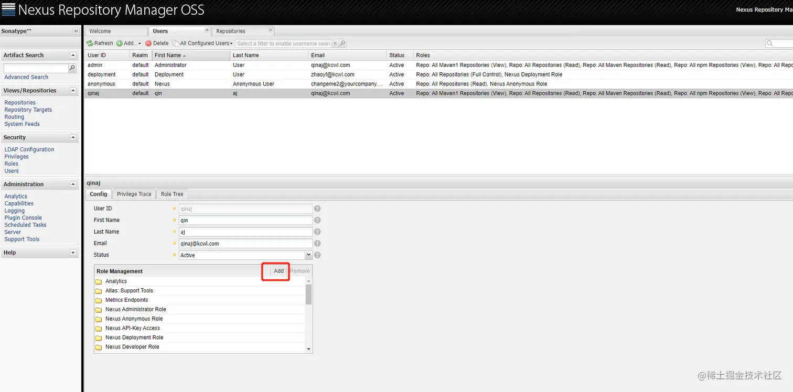Click the help icon beside User ID
This screenshot has height=392, width=793.
[317, 209]
